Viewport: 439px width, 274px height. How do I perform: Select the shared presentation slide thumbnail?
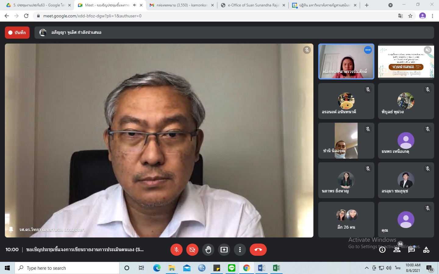[x=406, y=62]
